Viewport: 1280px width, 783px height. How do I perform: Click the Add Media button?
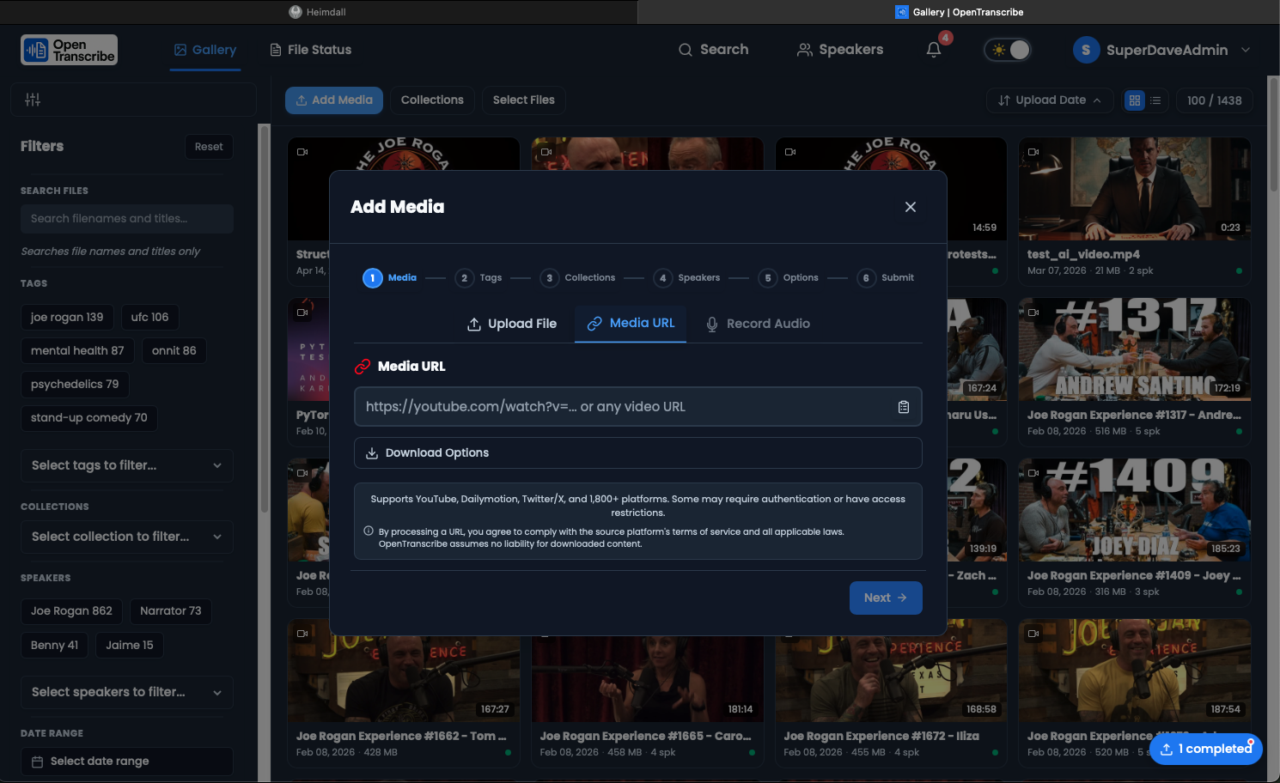tap(334, 100)
